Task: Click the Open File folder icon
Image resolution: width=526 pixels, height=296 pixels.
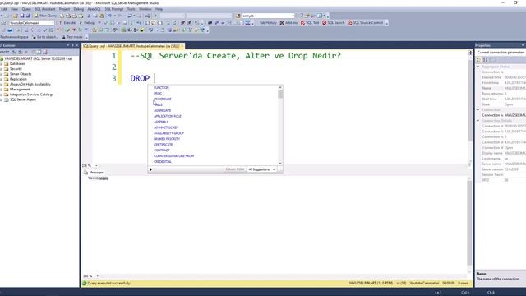Action: point(16,16)
